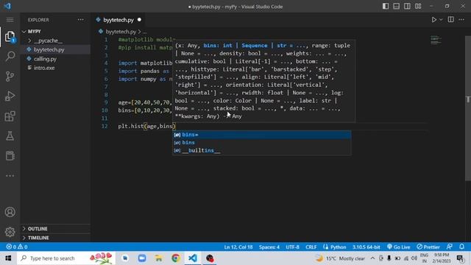
Task: Open volume control in system tray
Action: click(x=414, y=258)
